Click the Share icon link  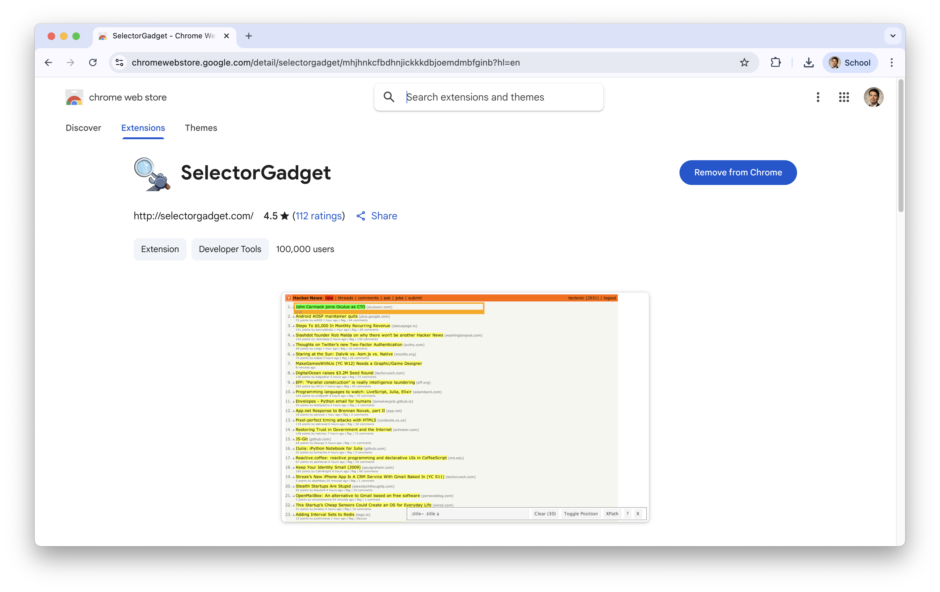click(x=376, y=216)
